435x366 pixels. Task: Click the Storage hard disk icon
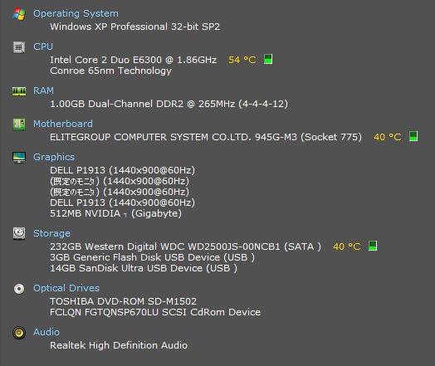19,233
